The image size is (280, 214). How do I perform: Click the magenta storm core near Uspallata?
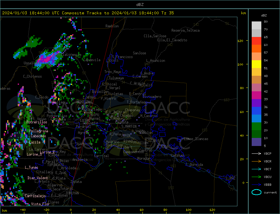pyautogui.click(x=47, y=59)
